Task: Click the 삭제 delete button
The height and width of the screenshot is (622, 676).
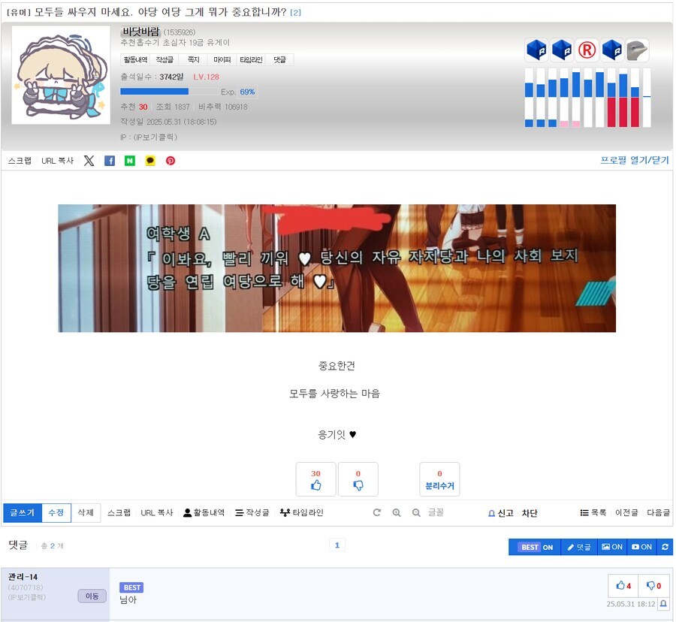Action: coord(86,513)
